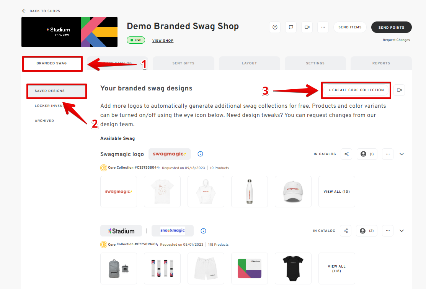Open the View Shop link
Viewport: 426px width, 289px height.
point(163,41)
